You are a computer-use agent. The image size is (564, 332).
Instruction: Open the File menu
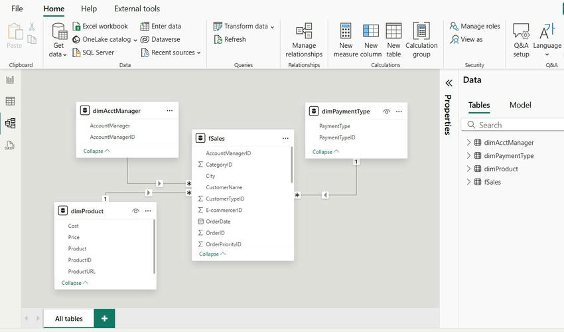[17, 9]
